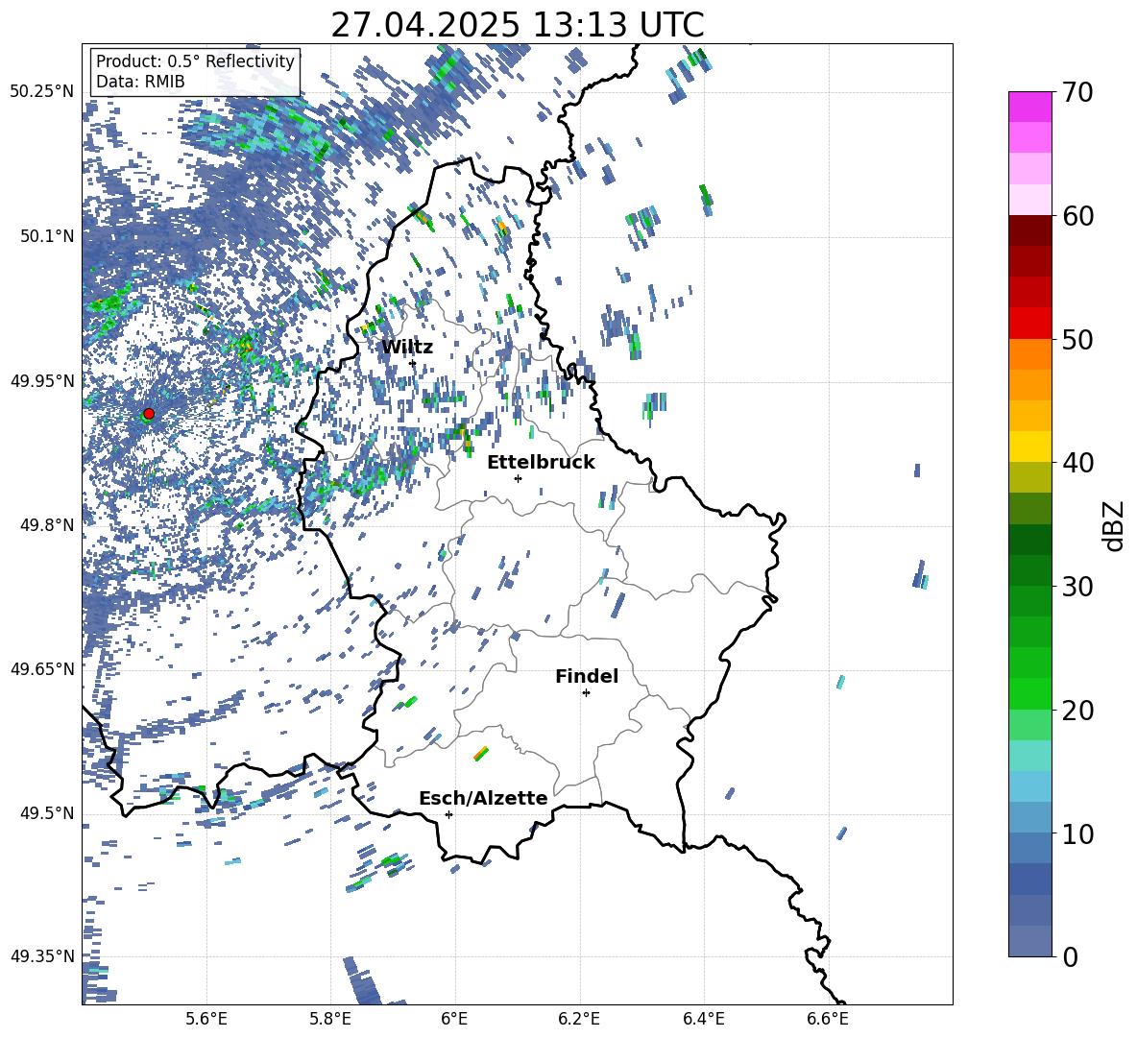Click the bright red colorbar swatch above 50

click(x=1029, y=324)
